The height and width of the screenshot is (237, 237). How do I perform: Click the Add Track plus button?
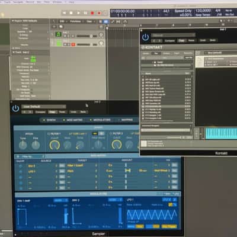click(54, 27)
